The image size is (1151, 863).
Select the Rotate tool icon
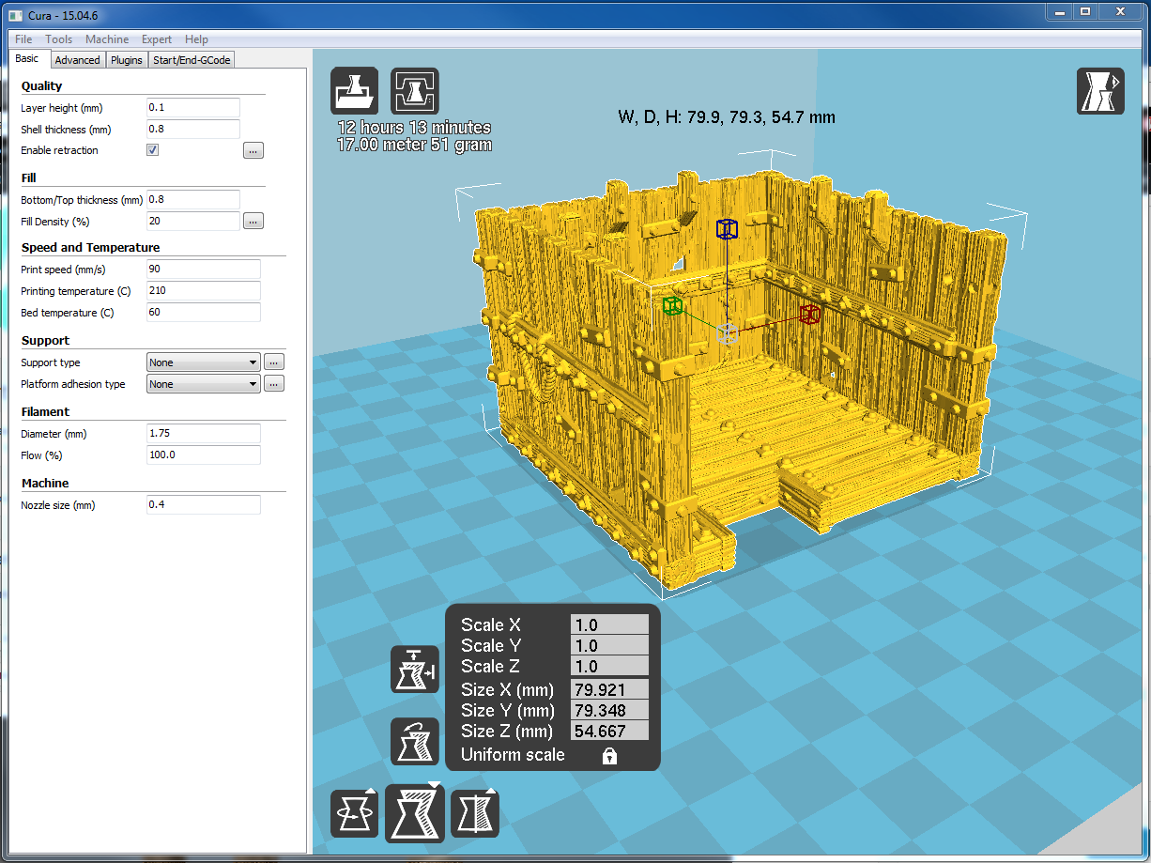355,813
